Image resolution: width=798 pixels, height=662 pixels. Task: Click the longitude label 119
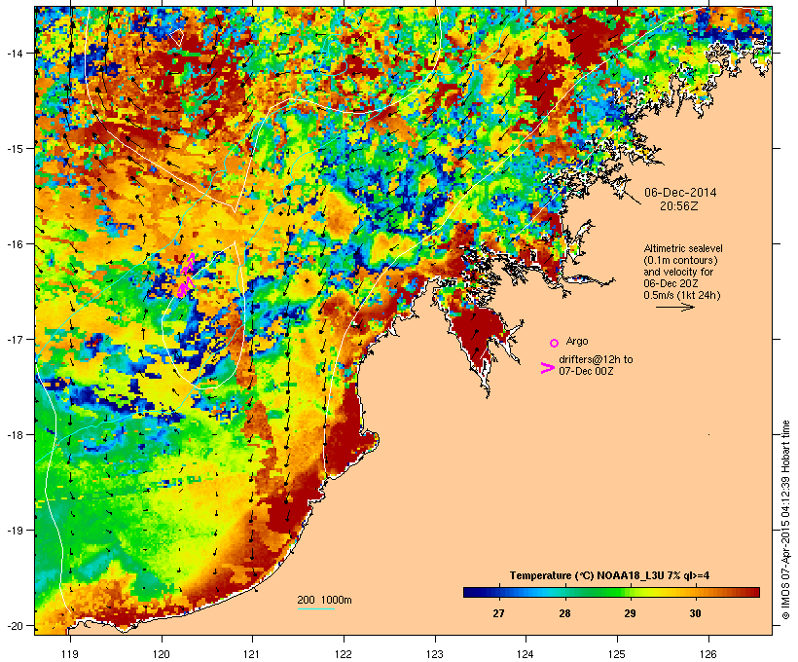point(70,654)
